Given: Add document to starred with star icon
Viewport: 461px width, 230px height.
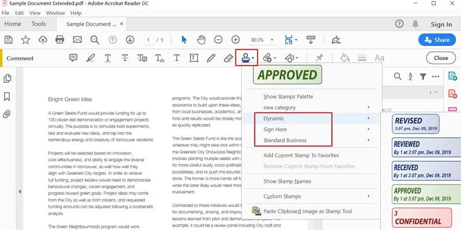Looking at the screenshot, I should (25, 40).
